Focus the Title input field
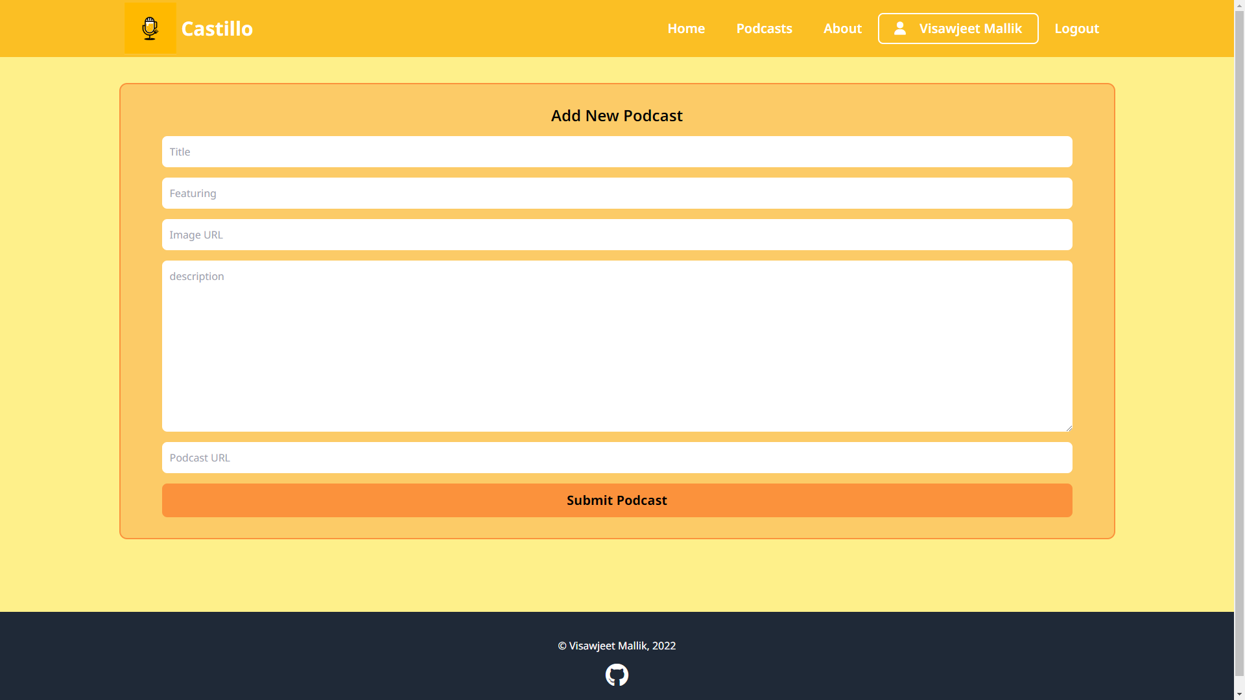The image size is (1245, 700). [617, 151]
